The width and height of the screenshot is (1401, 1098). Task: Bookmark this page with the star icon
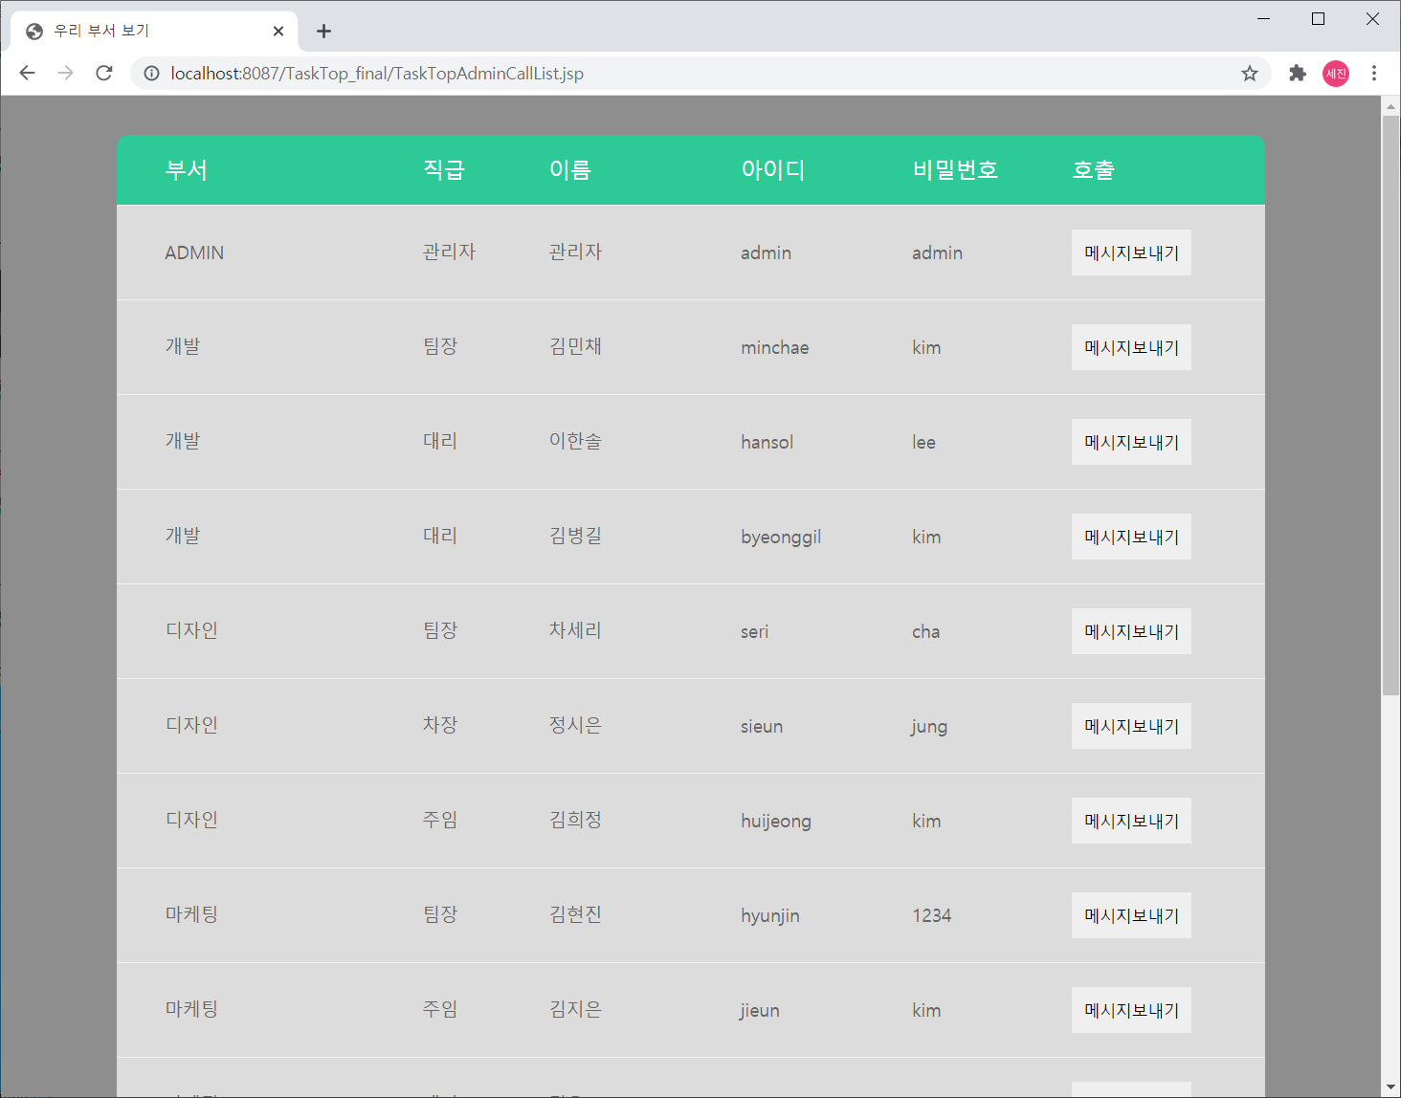(x=1249, y=74)
